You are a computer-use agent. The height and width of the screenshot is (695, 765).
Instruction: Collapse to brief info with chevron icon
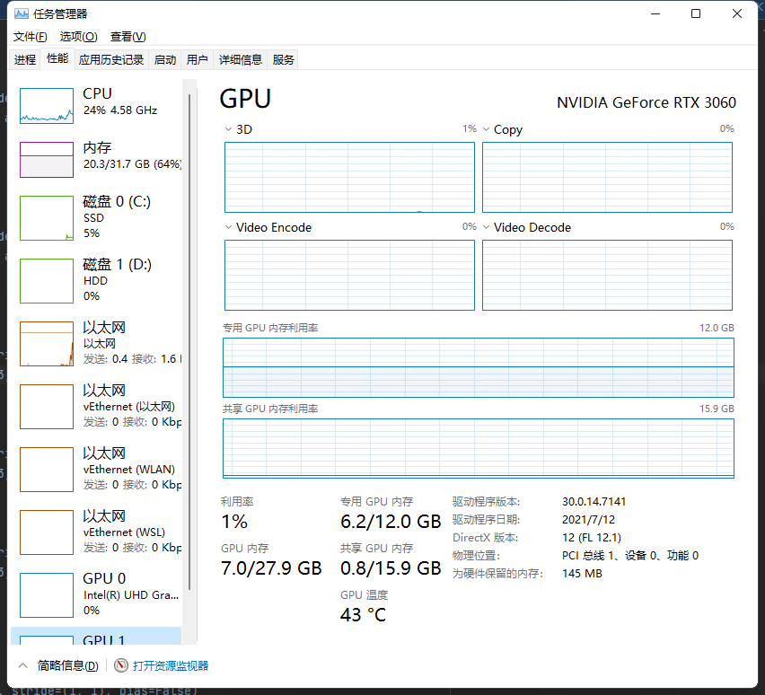(x=23, y=665)
